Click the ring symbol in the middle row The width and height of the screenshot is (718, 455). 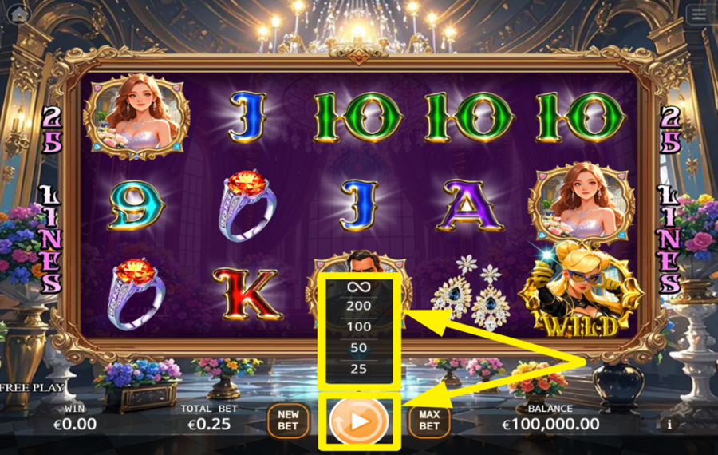click(247, 205)
